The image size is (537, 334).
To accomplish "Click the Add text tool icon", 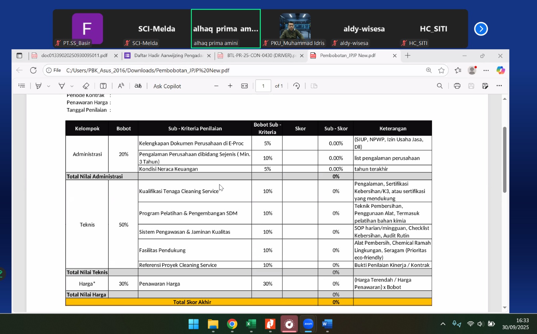I will (x=103, y=86).
